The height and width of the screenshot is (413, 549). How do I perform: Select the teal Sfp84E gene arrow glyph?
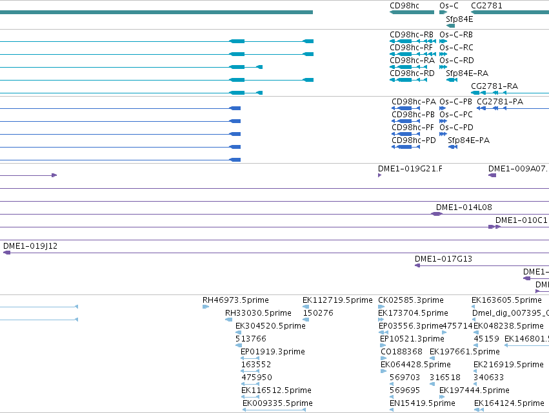pos(450,26)
